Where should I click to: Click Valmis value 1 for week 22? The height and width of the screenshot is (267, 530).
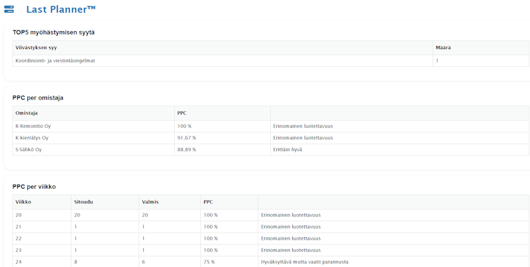point(143,239)
